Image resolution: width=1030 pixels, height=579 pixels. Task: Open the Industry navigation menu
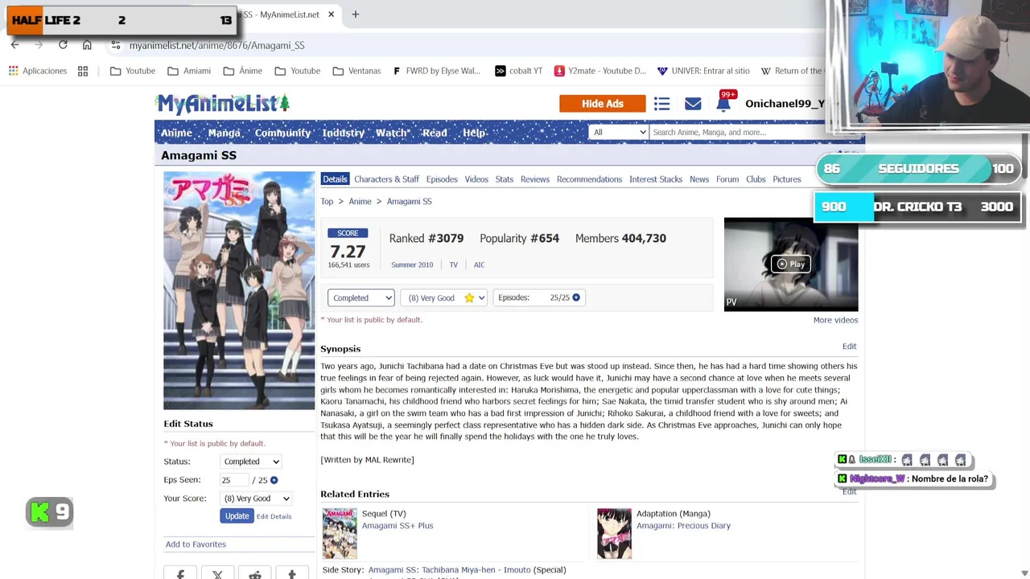344,133
